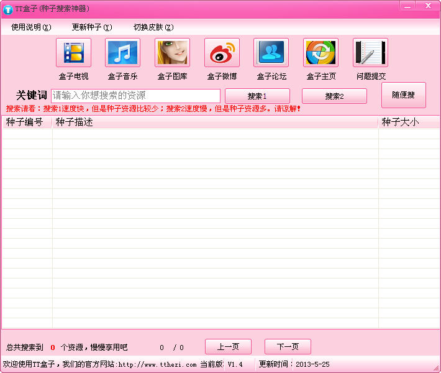Click the 搜索2 button

[334, 96]
